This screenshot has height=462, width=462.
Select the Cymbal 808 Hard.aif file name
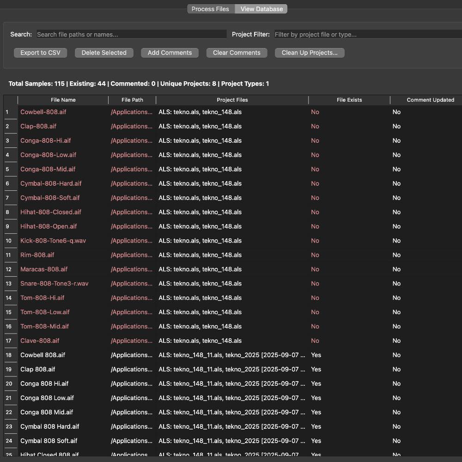[x=50, y=426]
